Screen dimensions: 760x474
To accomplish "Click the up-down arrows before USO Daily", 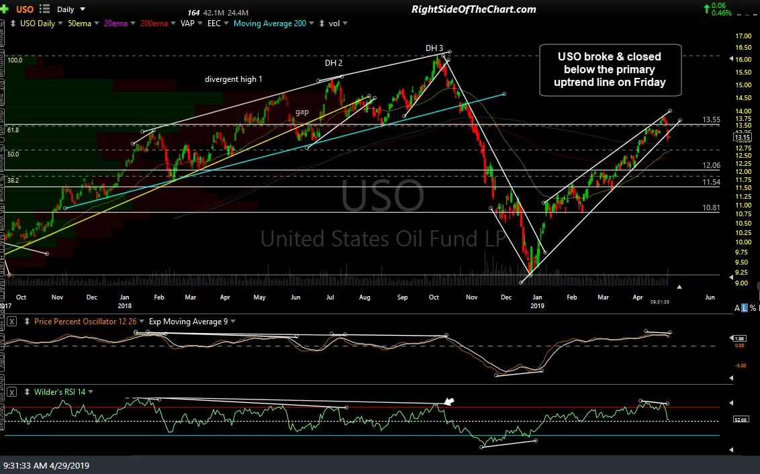I will tap(13, 23).
